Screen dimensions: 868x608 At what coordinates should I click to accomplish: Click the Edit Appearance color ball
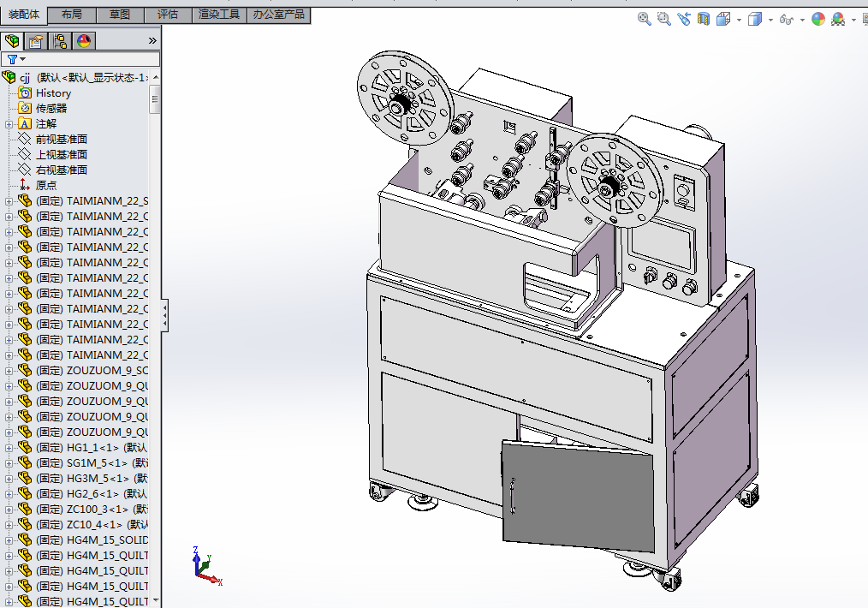click(818, 19)
